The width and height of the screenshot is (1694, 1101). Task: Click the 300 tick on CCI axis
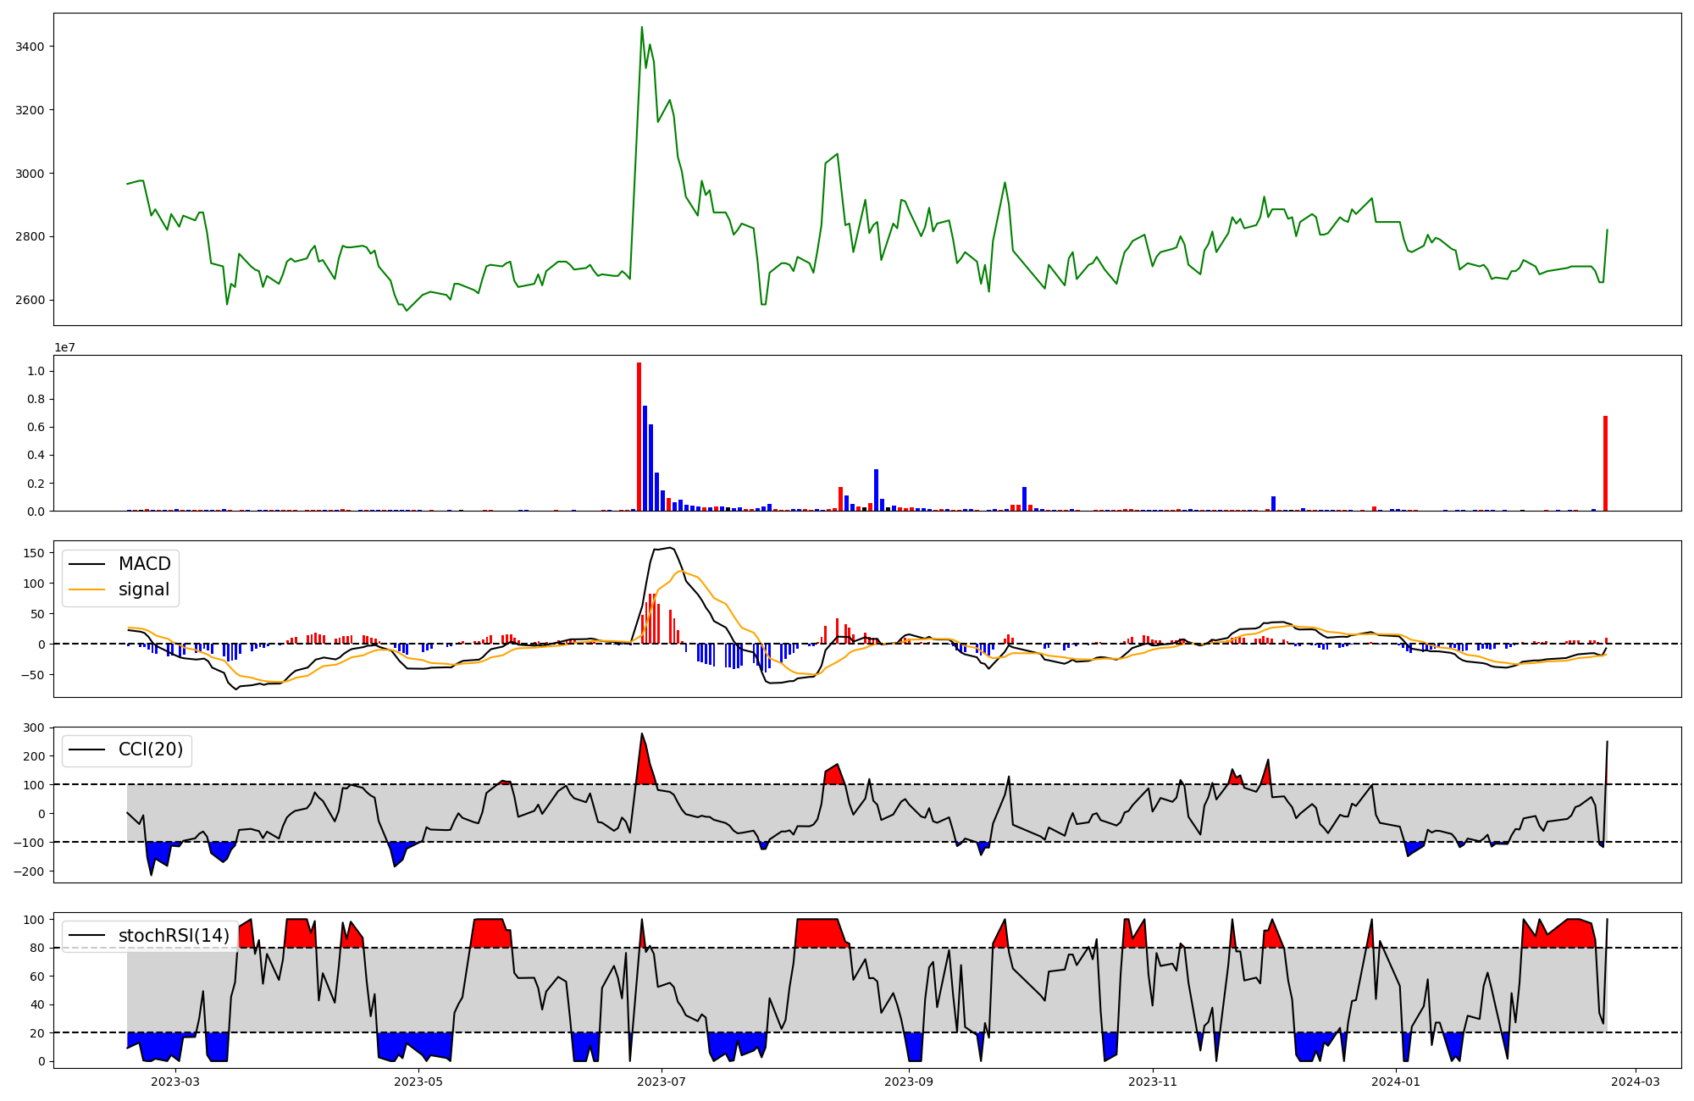[x=33, y=728]
